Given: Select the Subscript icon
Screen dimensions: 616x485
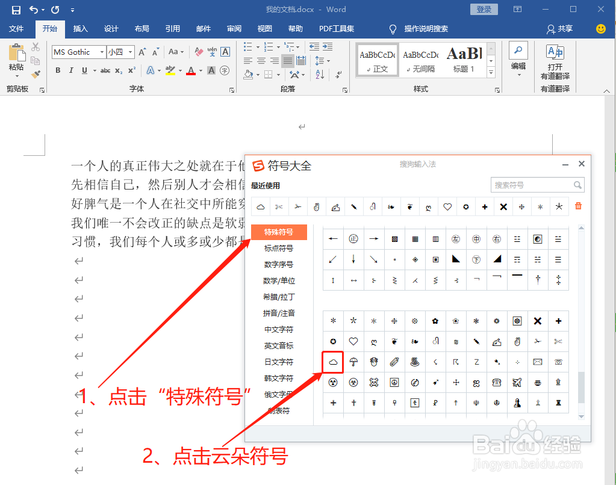Looking at the screenshot, I should (x=119, y=70).
